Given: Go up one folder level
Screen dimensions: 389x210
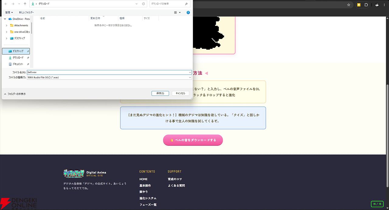Looking at the screenshot, I should [25, 4].
